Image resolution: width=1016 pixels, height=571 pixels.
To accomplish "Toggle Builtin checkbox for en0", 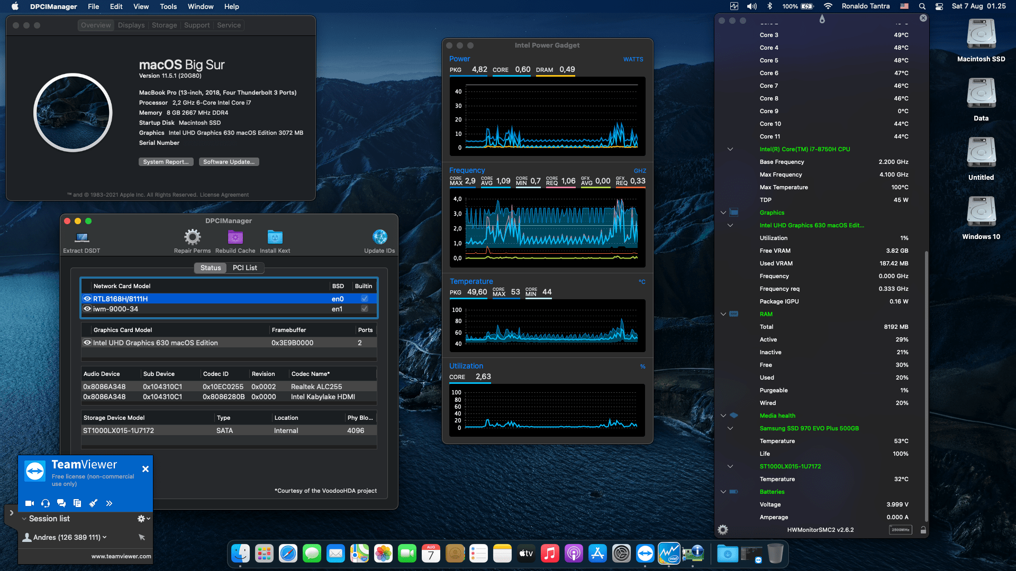I will coord(365,299).
